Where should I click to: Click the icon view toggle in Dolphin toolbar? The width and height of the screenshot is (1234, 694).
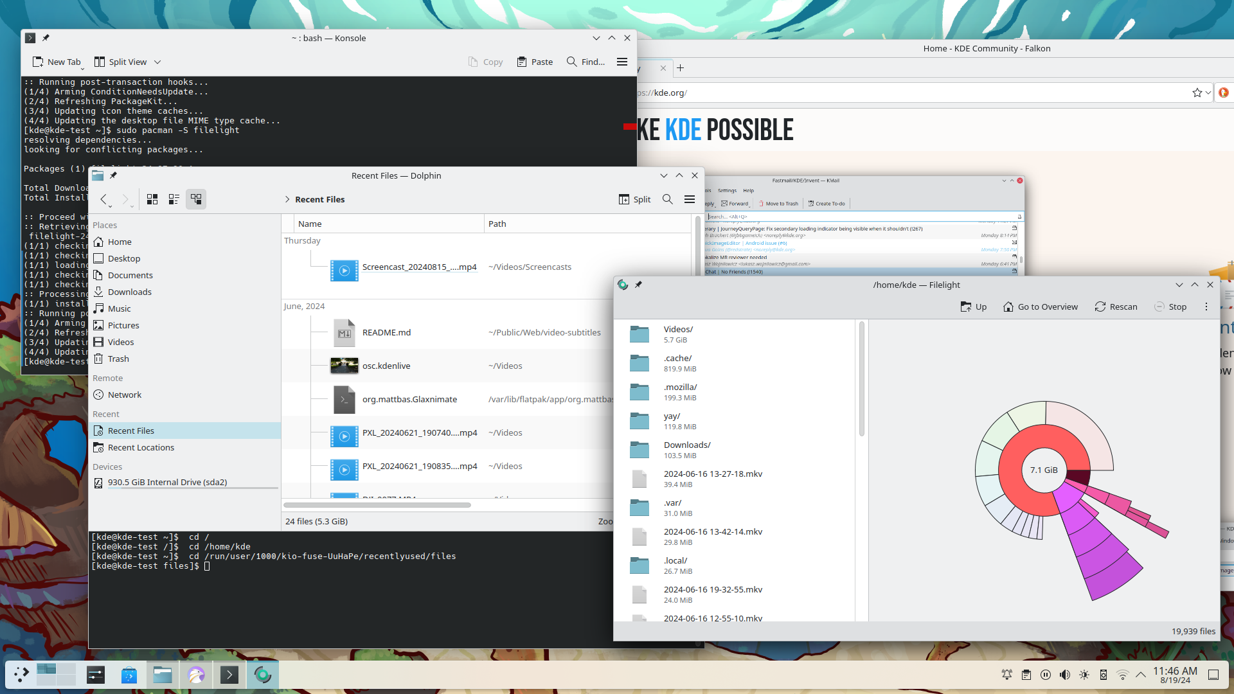(x=151, y=199)
